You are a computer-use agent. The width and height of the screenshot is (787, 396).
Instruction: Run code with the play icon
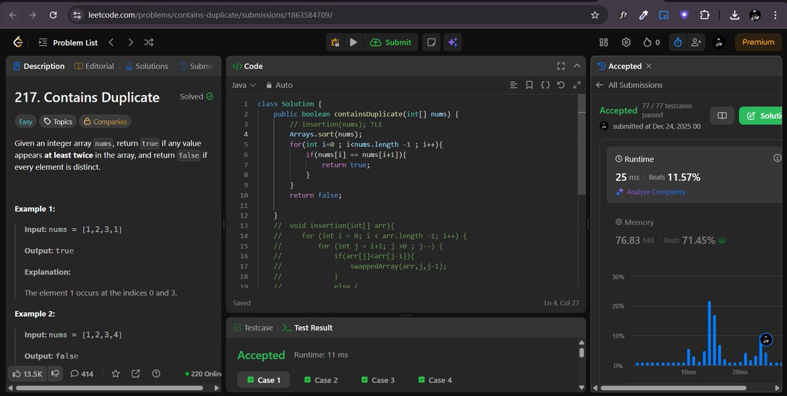coord(353,42)
